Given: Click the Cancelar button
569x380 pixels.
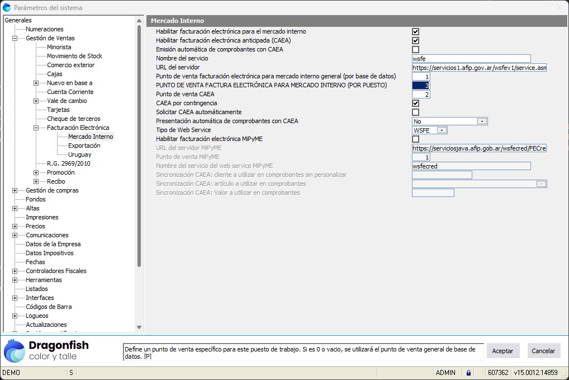Looking at the screenshot, I should pyautogui.click(x=543, y=351).
